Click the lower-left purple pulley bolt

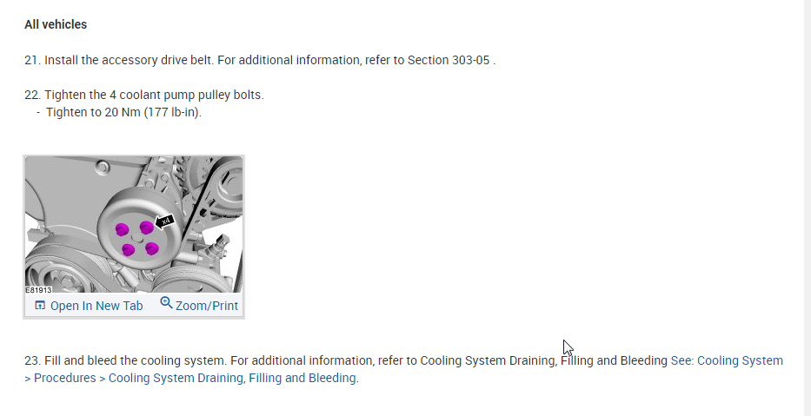point(129,250)
